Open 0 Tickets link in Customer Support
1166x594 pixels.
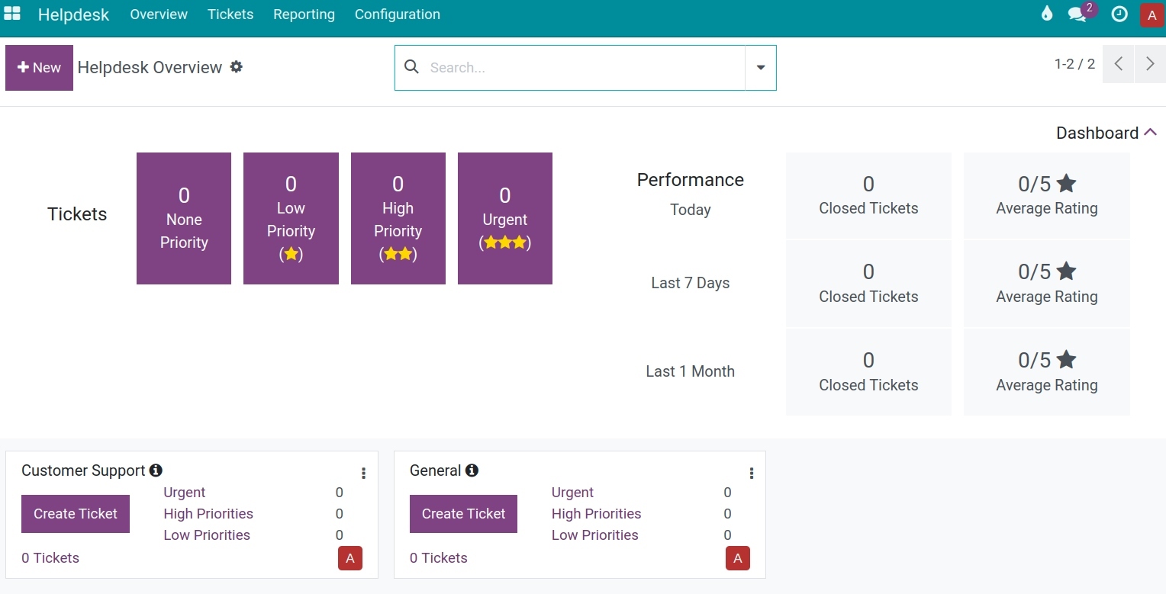pos(50,558)
